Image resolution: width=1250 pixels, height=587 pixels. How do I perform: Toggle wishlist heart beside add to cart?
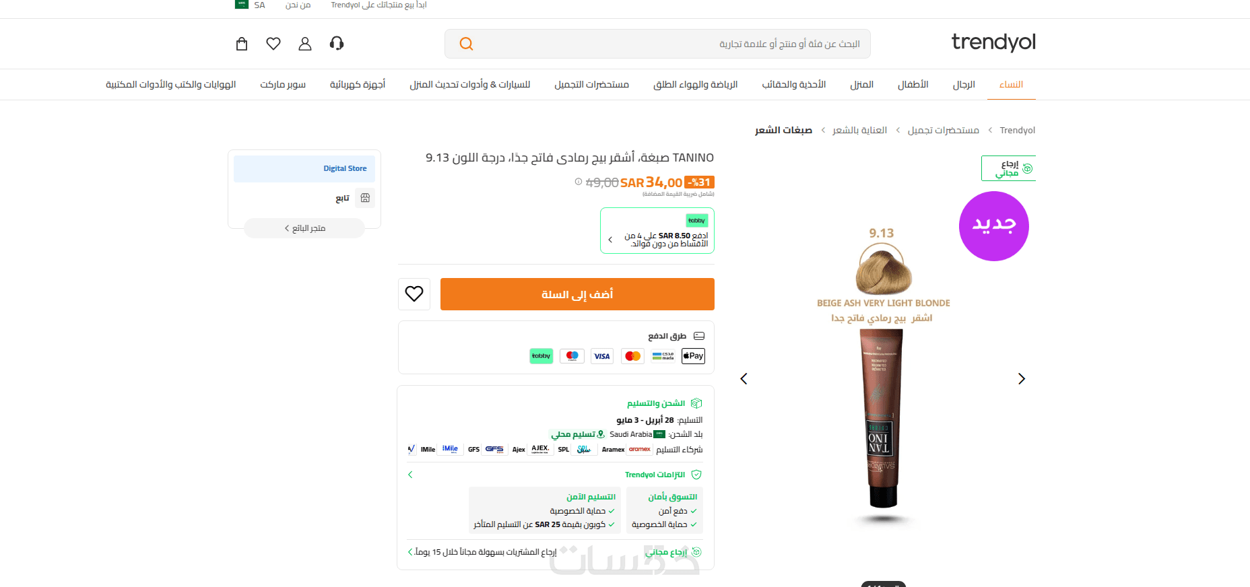pos(414,294)
